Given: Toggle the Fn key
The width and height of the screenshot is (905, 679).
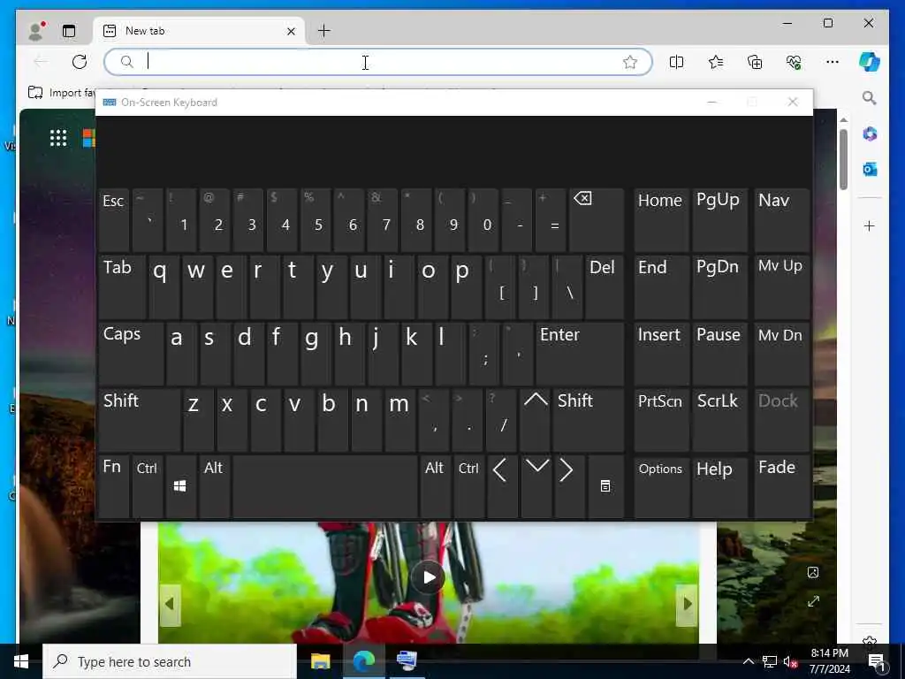Looking at the screenshot, I should 113,486.
